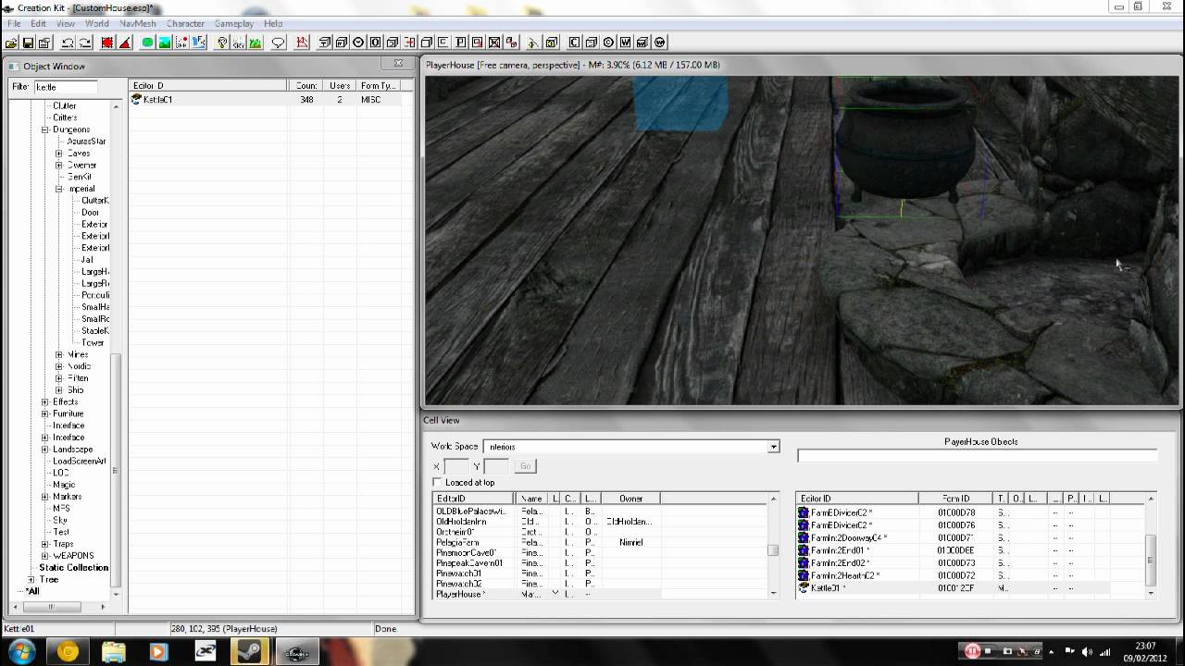Screen dimensions: 1185x666
Task: Collapse the Imperial tree node
Action: (x=59, y=189)
